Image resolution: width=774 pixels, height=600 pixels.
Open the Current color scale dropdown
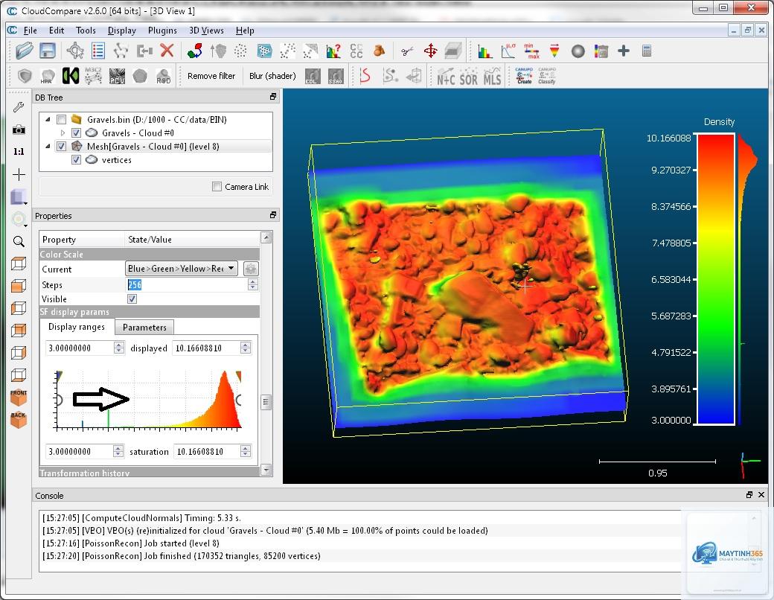[x=182, y=269]
